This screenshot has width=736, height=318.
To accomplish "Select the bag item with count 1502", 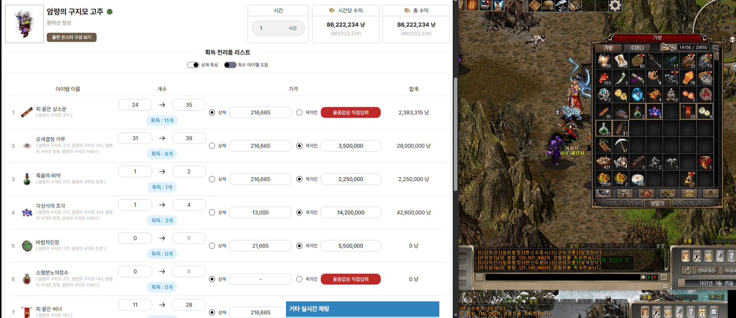I will point(705,78).
